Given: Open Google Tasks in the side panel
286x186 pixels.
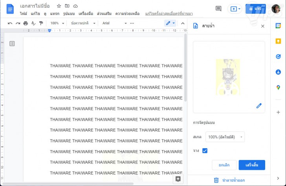Looking at the screenshot, I should click(278, 56).
